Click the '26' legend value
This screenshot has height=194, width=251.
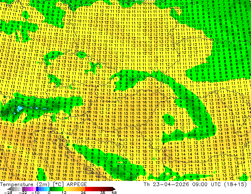pos(83,192)
